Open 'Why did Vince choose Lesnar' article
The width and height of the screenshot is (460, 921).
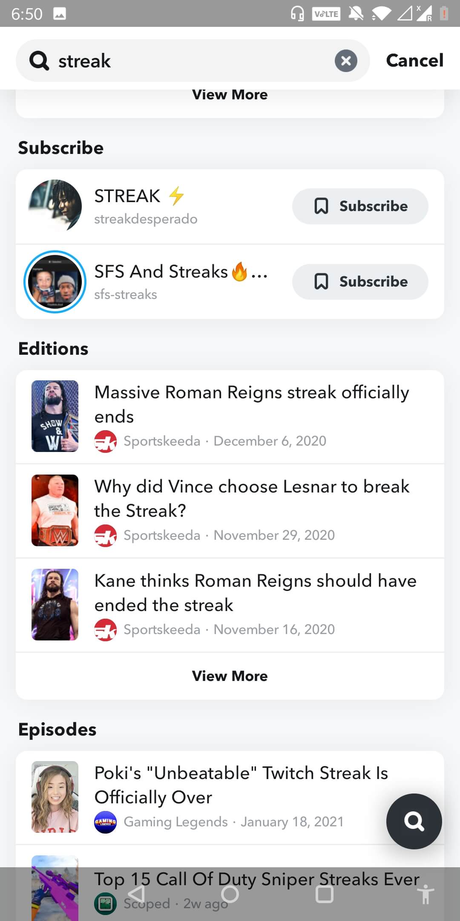pos(251,498)
